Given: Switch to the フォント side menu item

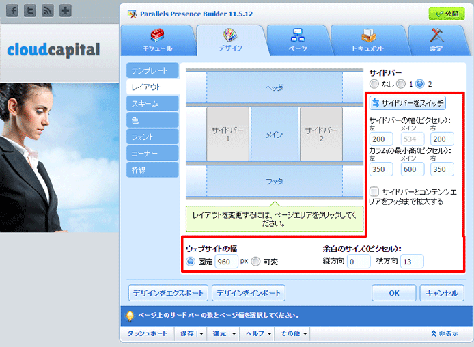Looking at the screenshot, I should click(152, 136).
